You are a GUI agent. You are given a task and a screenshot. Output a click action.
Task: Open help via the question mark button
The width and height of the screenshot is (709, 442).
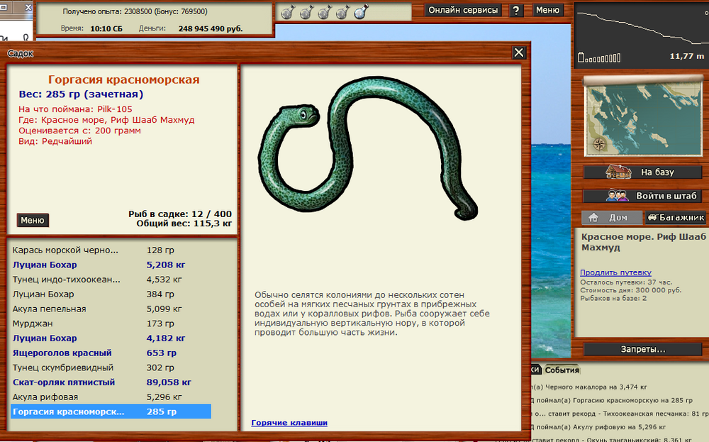click(517, 11)
